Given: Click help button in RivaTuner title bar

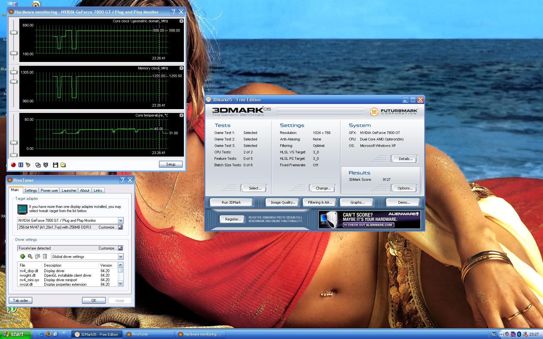Looking at the screenshot, I should pyautogui.click(x=122, y=180).
